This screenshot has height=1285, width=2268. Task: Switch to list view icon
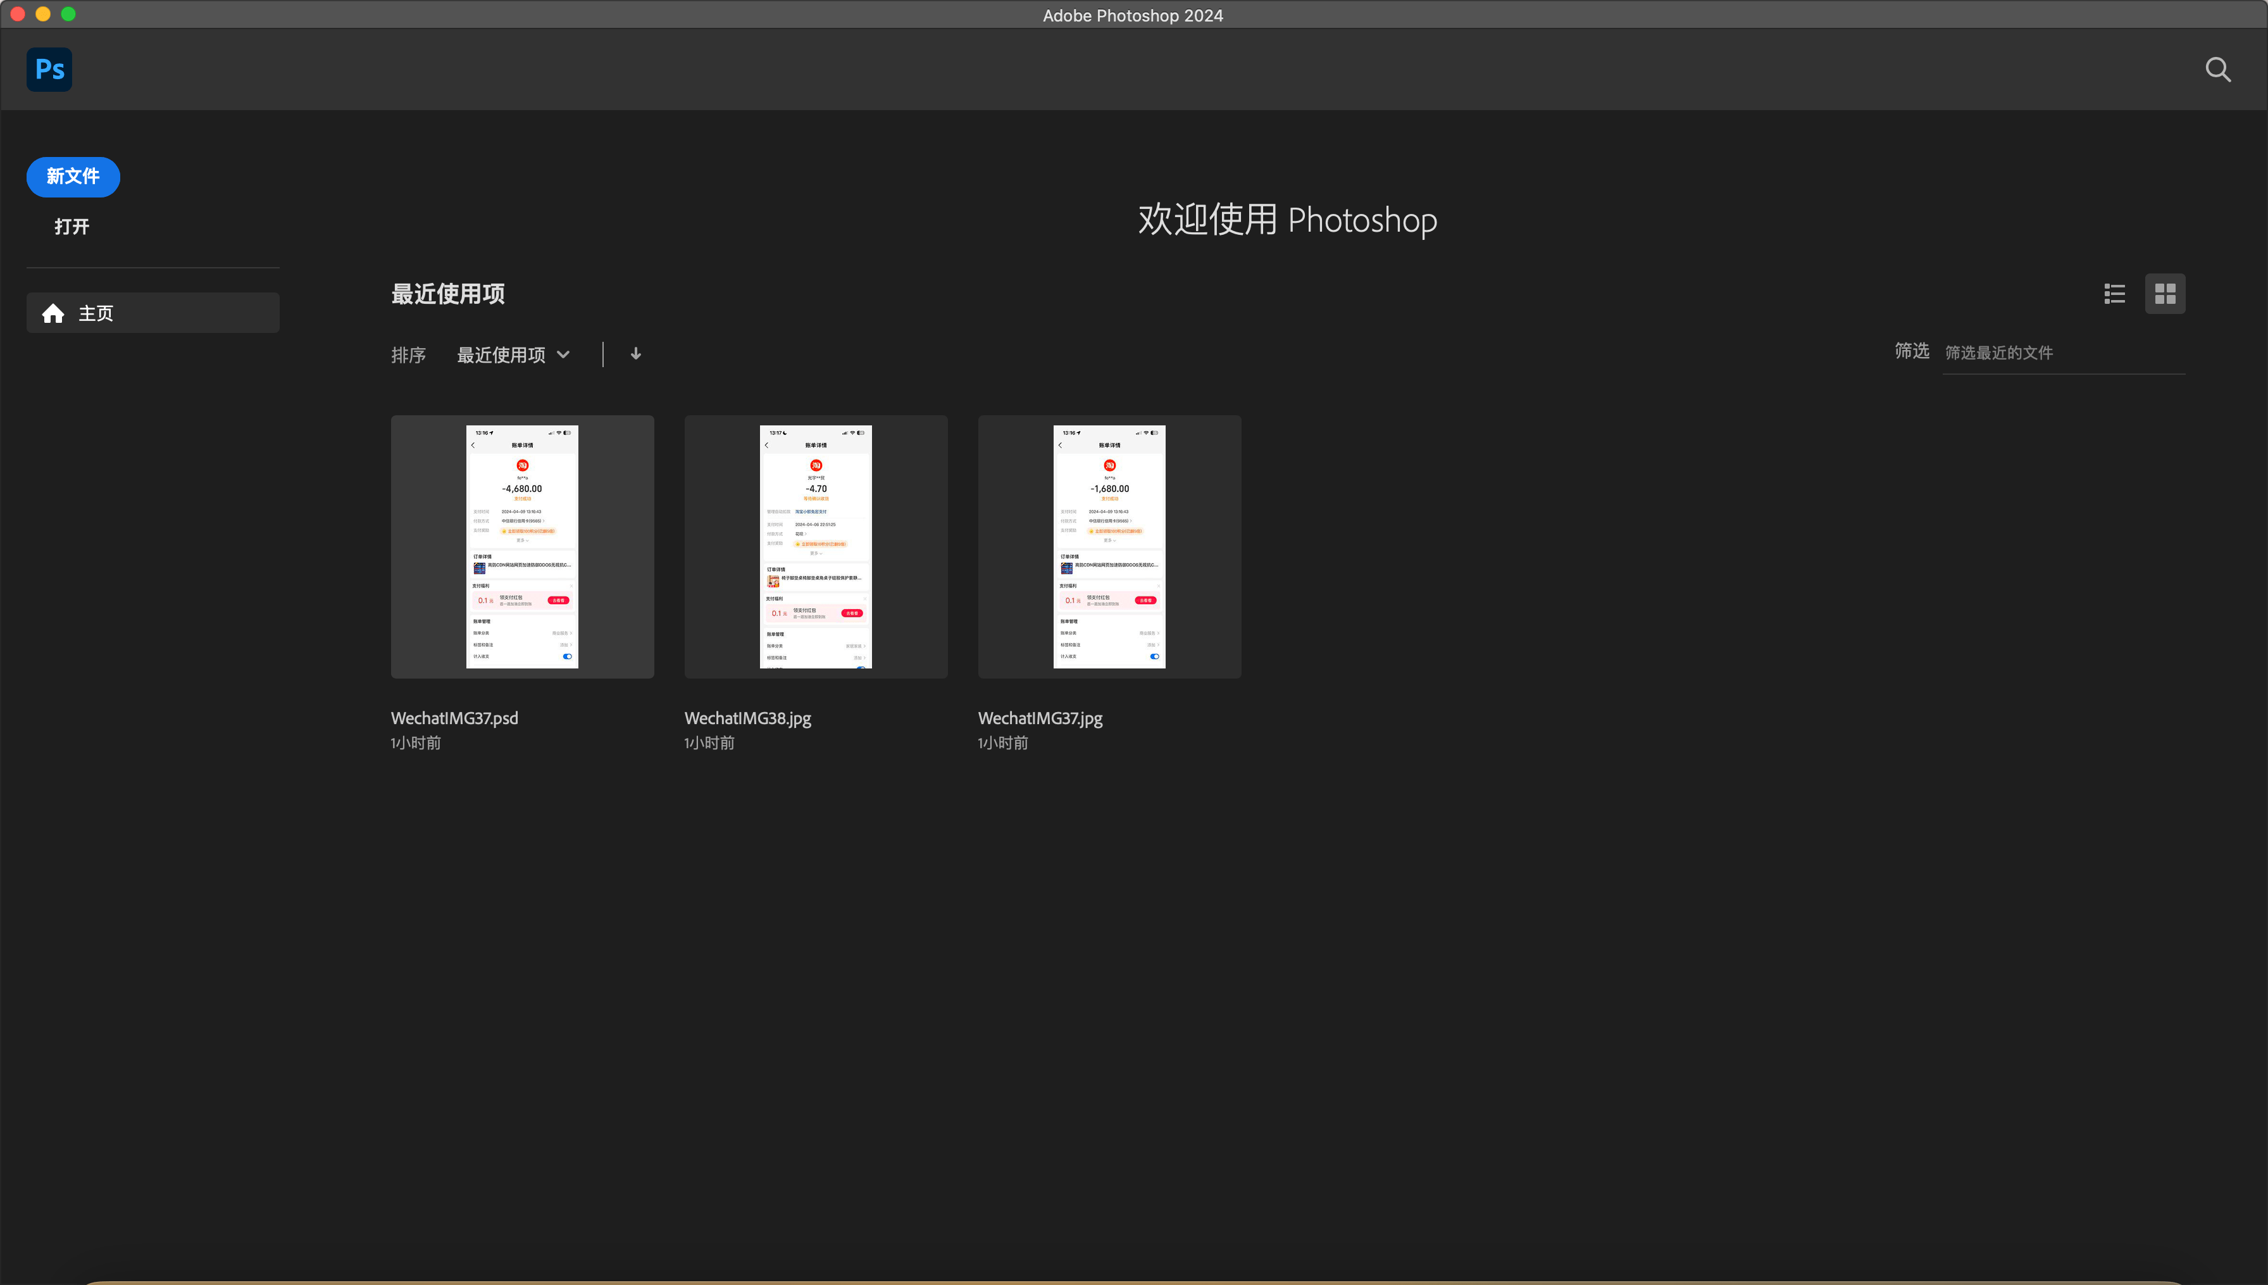(2114, 294)
